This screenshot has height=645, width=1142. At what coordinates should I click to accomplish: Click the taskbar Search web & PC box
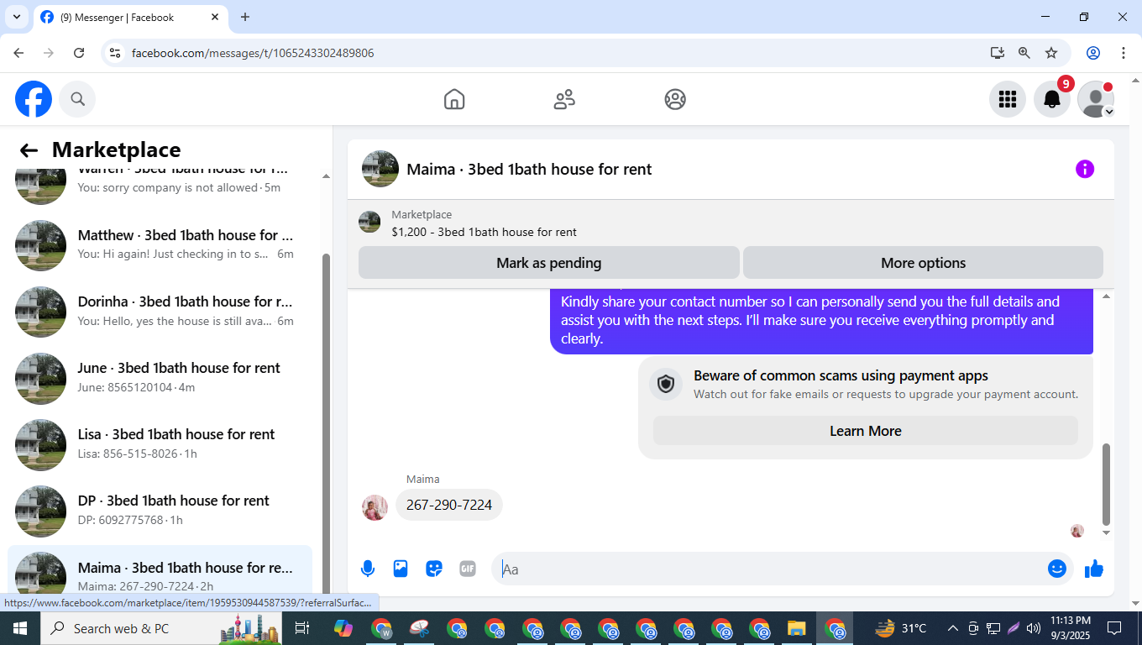point(162,628)
